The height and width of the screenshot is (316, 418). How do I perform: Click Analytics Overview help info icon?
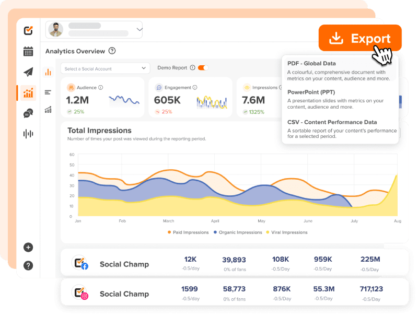tap(112, 51)
